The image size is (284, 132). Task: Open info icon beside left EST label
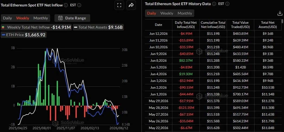[79, 5]
